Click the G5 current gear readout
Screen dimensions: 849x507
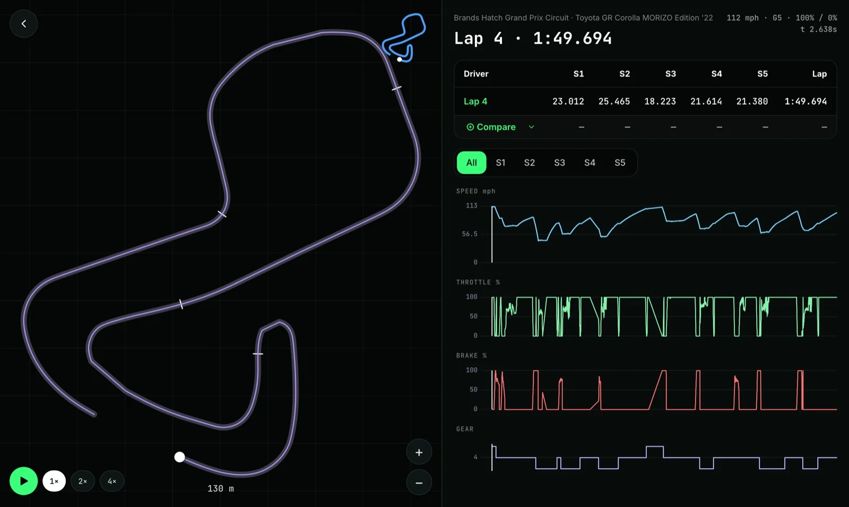point(777,18)
